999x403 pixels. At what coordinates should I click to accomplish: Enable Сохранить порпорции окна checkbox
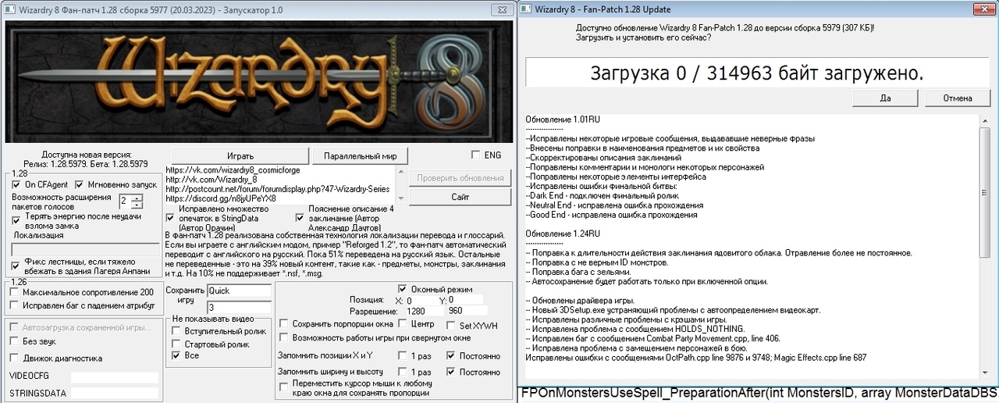click(x=285, y=323)
